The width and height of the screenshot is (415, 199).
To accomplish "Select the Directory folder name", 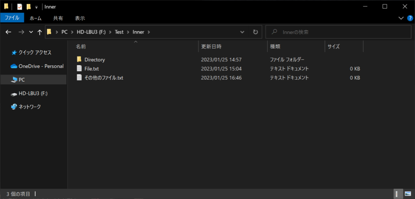I will click(x=95, y=60).
